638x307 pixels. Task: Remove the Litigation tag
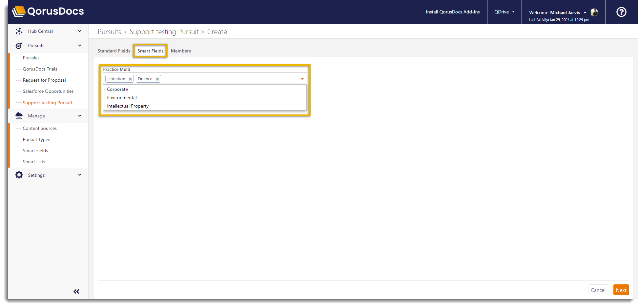[x=130, y=79]
